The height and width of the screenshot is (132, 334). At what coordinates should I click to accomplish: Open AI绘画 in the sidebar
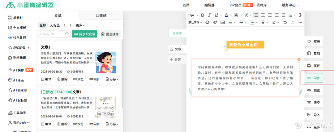(16, 80)
